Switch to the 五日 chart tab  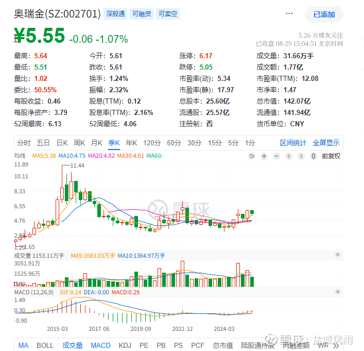[43, 143]
